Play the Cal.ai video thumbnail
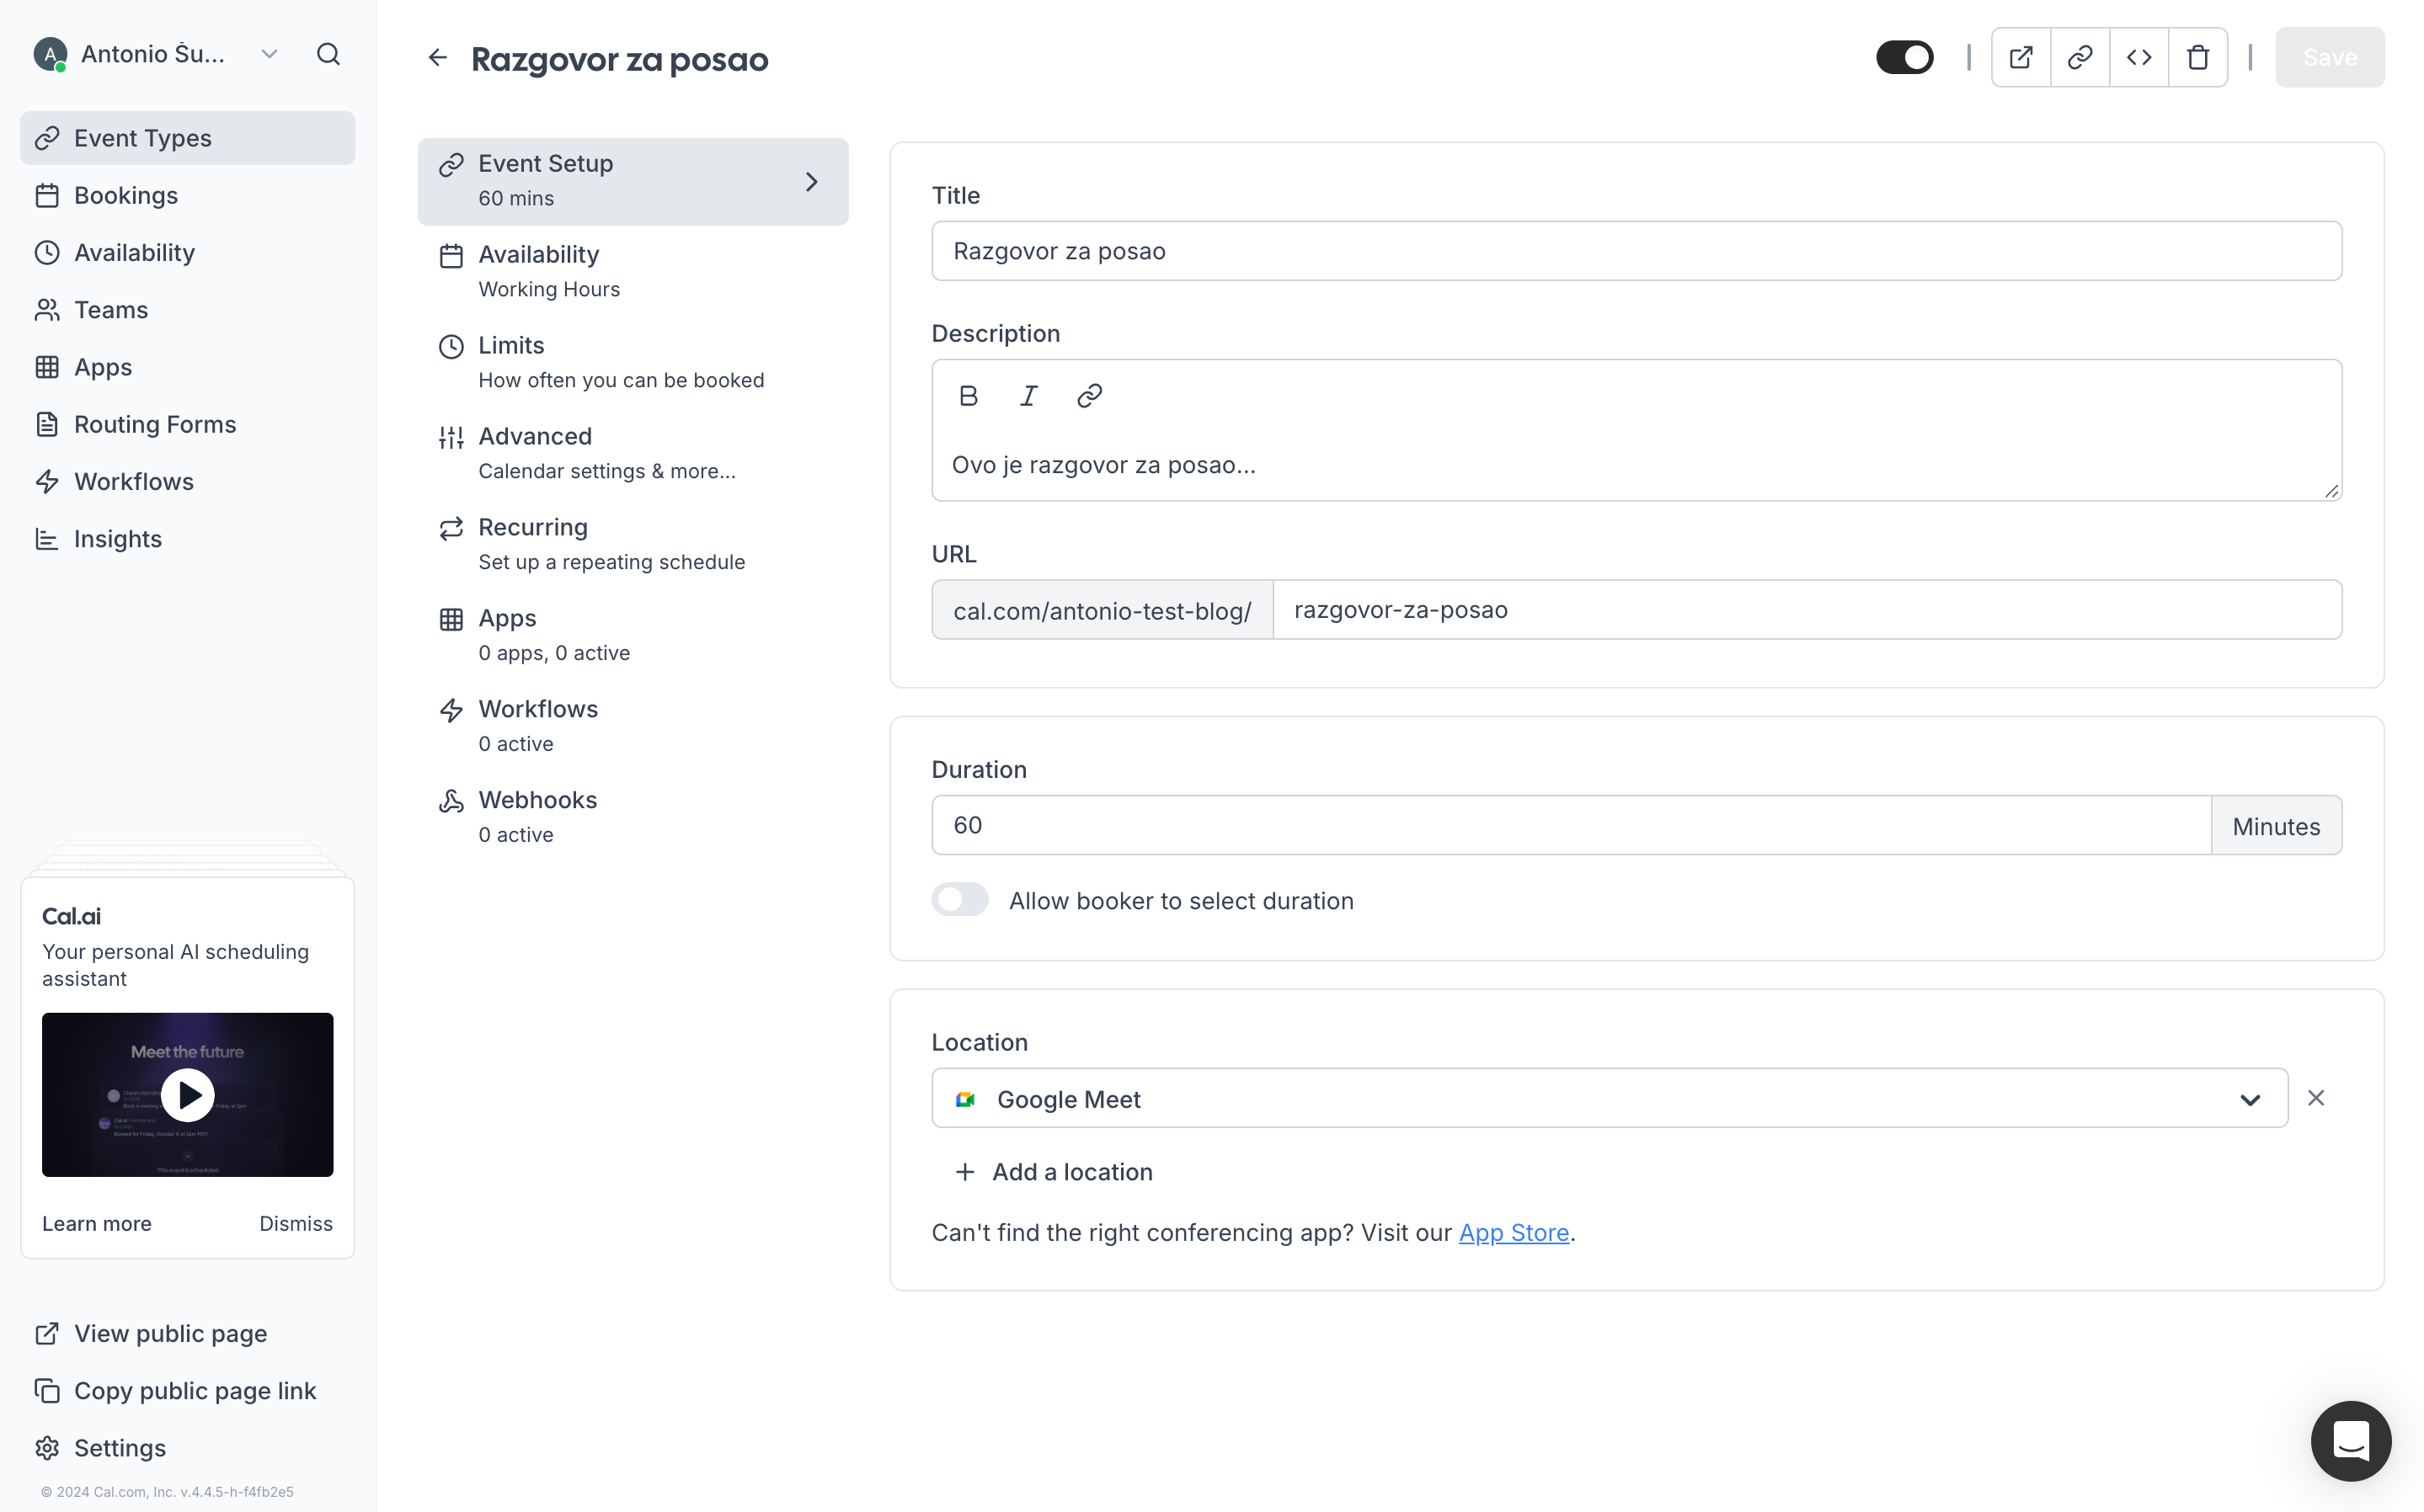Viewport: 2424px width, 1512px height. pos(187,1094)
